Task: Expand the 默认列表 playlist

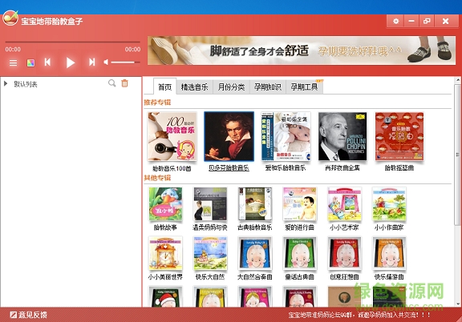Action: point(6,84)
